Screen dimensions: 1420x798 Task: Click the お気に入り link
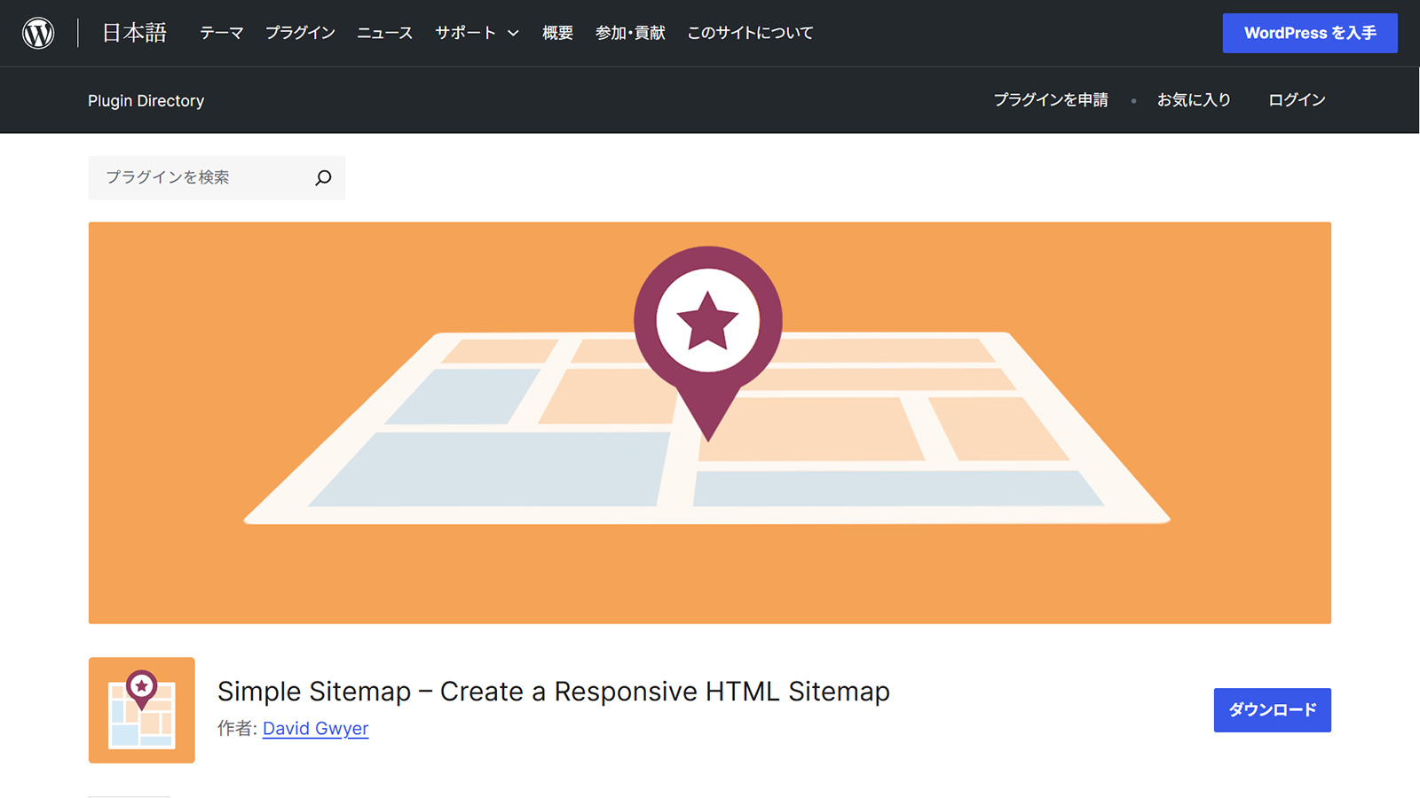click(1194, 100)
